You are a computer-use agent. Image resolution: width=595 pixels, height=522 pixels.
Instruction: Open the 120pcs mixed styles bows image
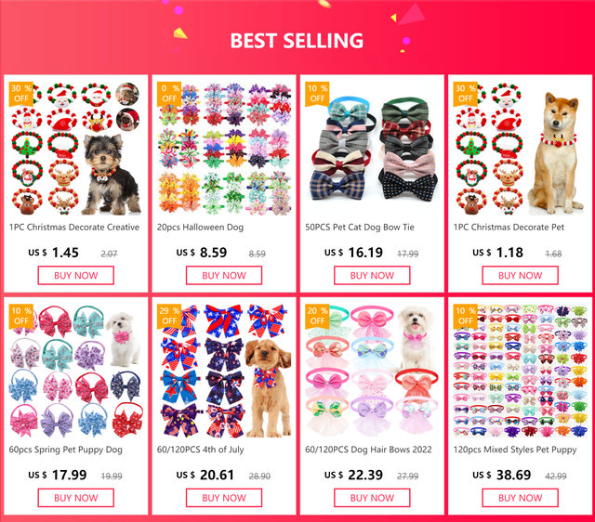coord(521,372)
